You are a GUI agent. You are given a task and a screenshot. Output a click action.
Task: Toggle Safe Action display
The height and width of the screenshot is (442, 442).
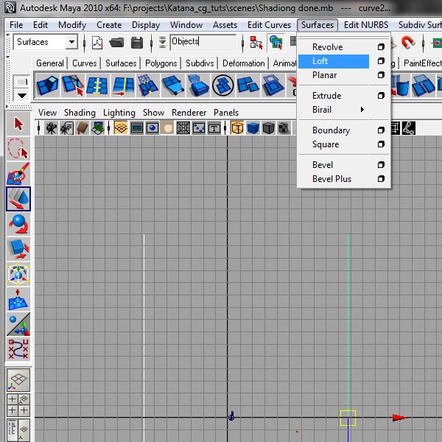199,128
